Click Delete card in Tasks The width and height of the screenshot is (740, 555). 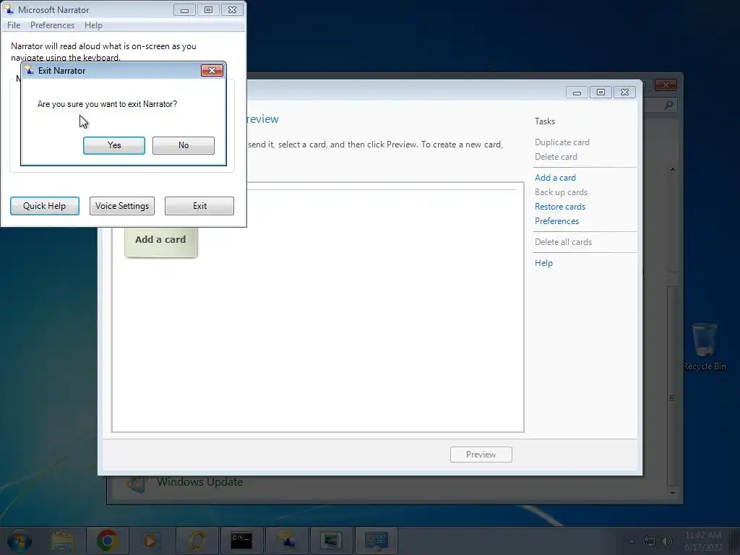[x=556, y=157]
